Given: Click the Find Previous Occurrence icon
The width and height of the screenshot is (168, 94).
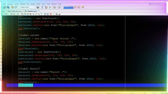Looking at the screenshot, I should pyautogui.click(x=25, y=14).
